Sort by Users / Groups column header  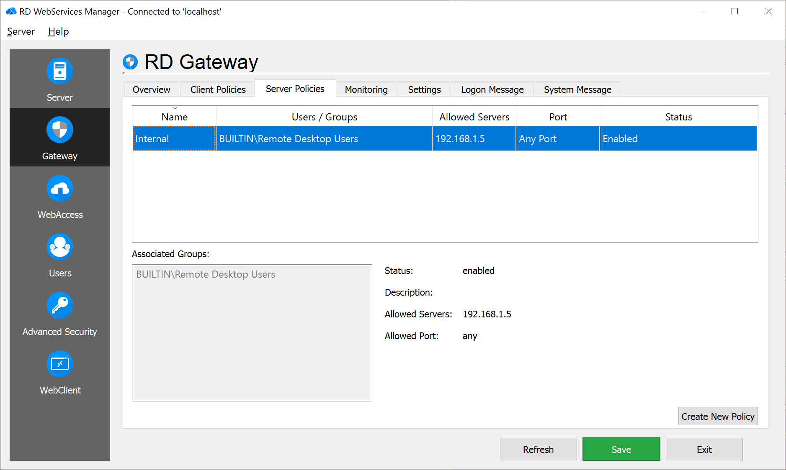click(x=324, y=117)
